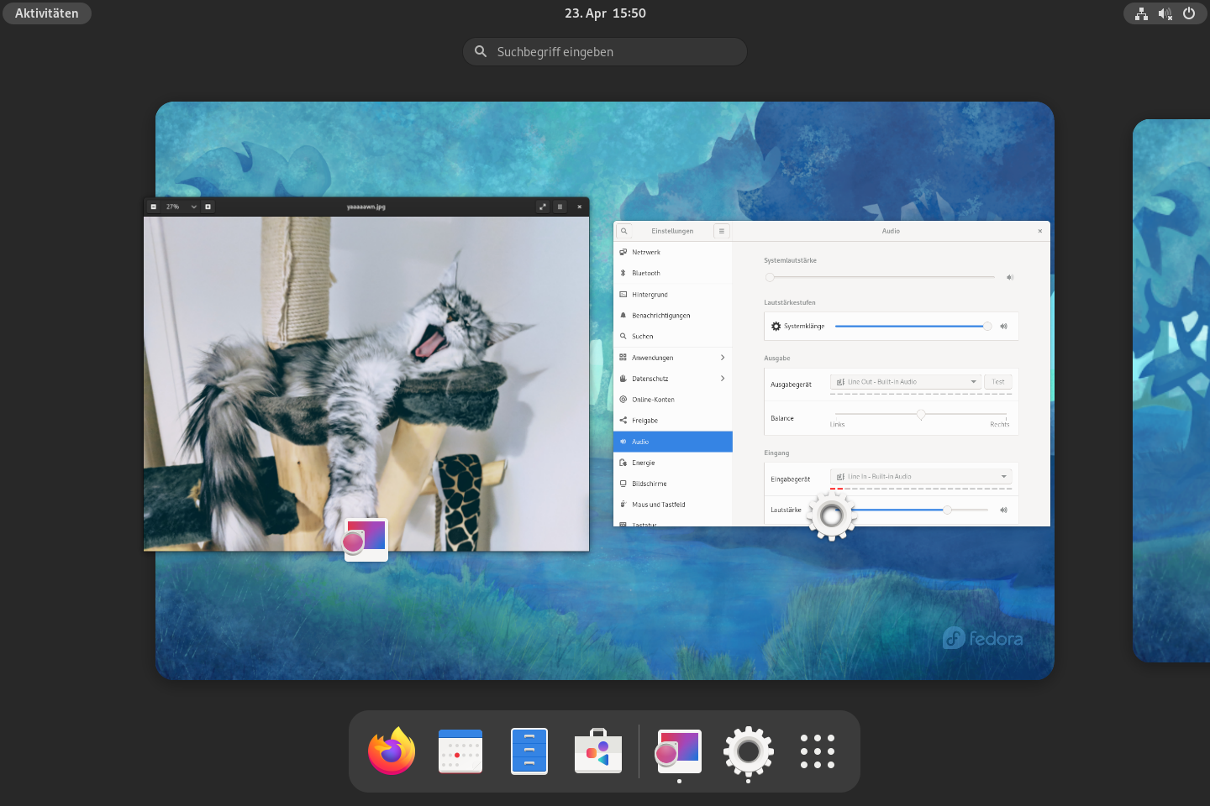Mute the Systemklänge volume level
1210x806 pixels.
pyautogui.click(x=1003, y=326)
